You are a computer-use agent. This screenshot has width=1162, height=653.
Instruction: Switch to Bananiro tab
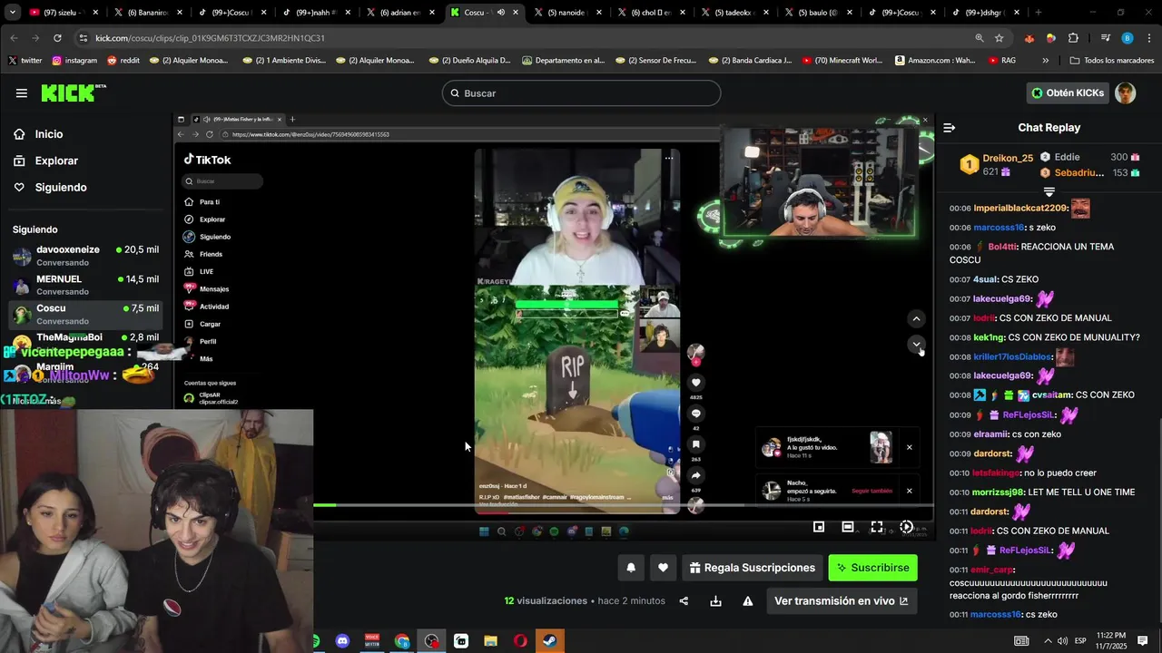click(x=146, y=13)
